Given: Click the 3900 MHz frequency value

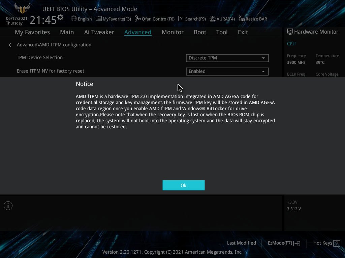Looking at the screenshot, I should tap(296, 62).
